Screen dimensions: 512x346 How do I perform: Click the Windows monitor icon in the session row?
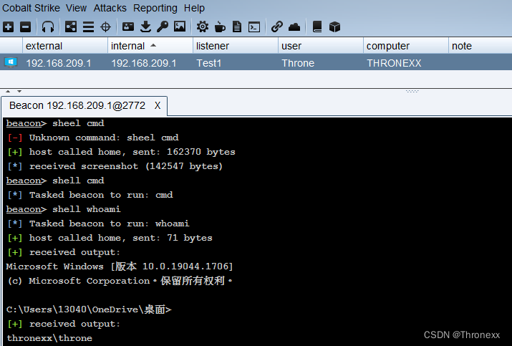point(11,62)
